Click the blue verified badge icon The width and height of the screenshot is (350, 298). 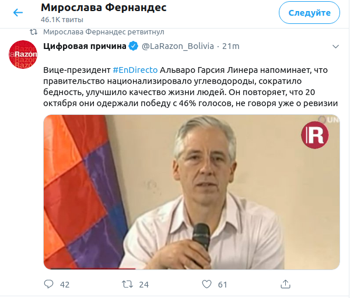[134, 46]
